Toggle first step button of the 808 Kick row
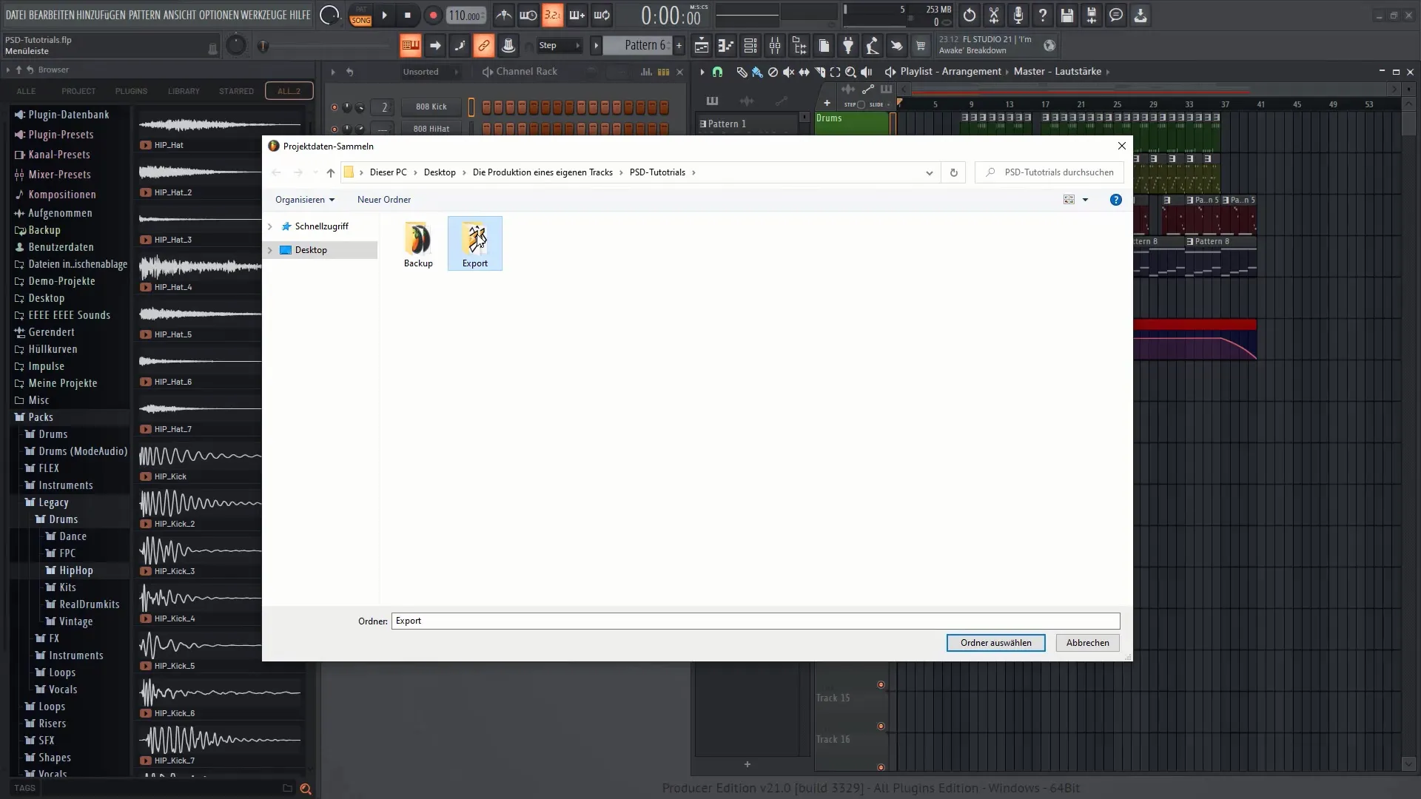1421x799 pixels. (x=486, y=107)
